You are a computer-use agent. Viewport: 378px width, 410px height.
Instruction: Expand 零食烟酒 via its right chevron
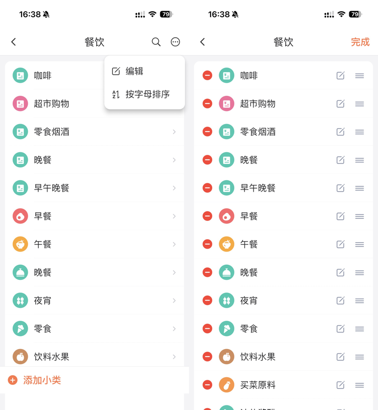tap(174, 132)
